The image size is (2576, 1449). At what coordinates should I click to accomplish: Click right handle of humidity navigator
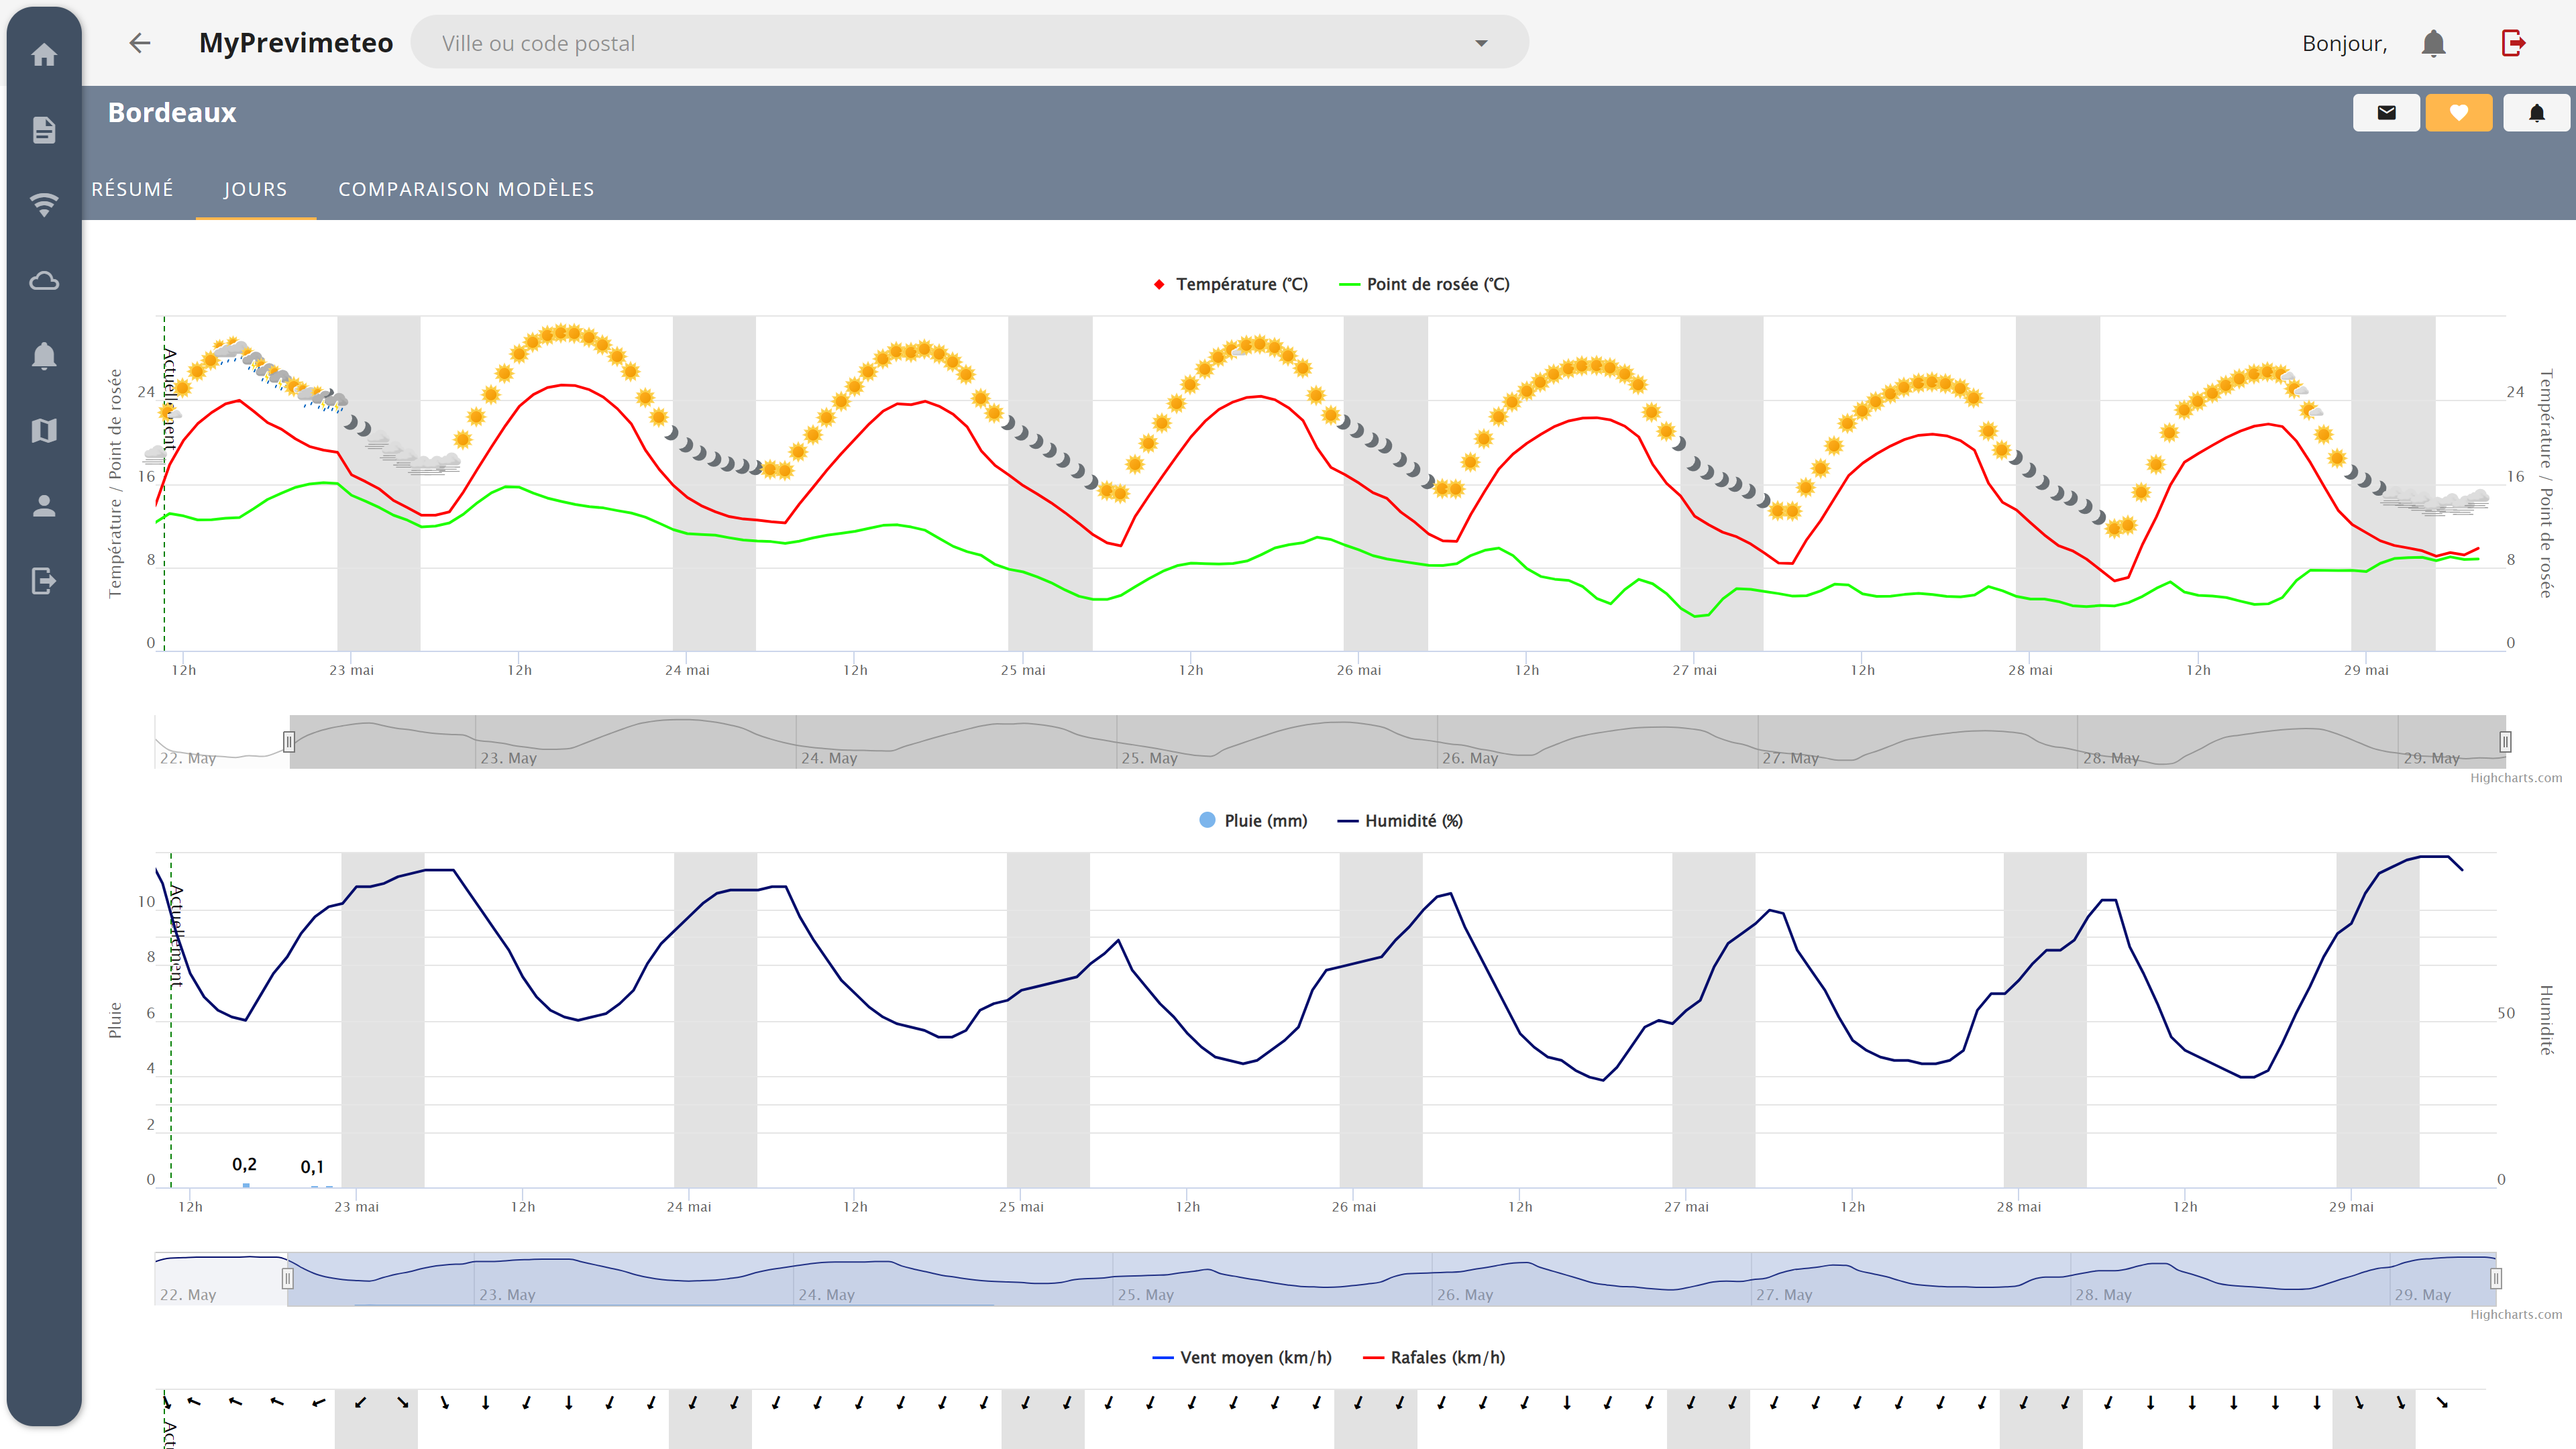pos(2496,1279)
